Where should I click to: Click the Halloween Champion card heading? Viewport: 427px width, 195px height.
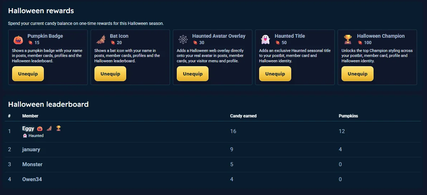pos(381,36)
